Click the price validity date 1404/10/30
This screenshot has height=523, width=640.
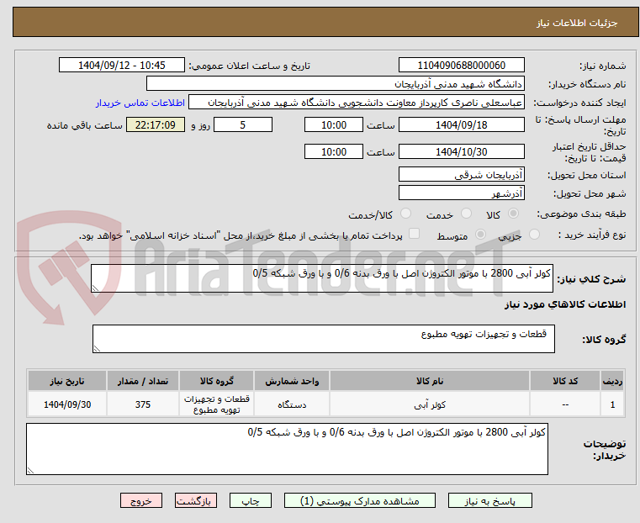coord(461,151)
